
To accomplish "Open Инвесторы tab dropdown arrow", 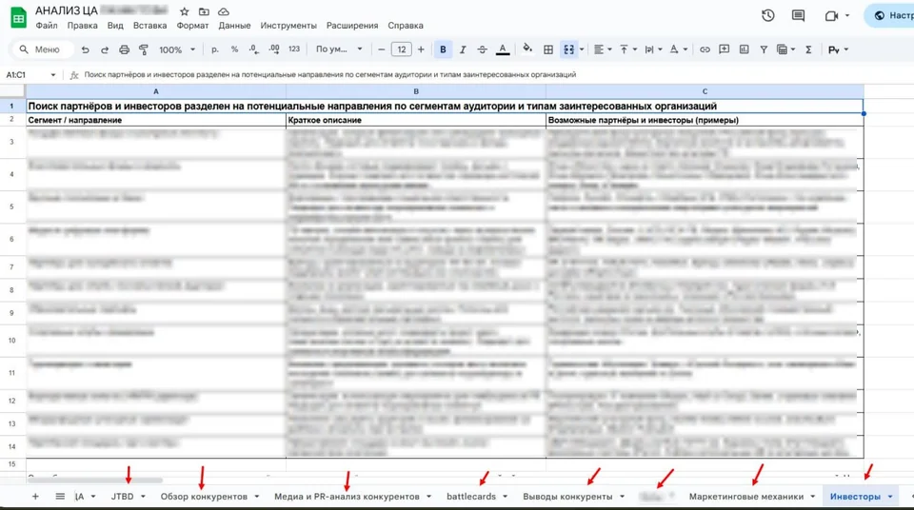I will pos(890,497).
